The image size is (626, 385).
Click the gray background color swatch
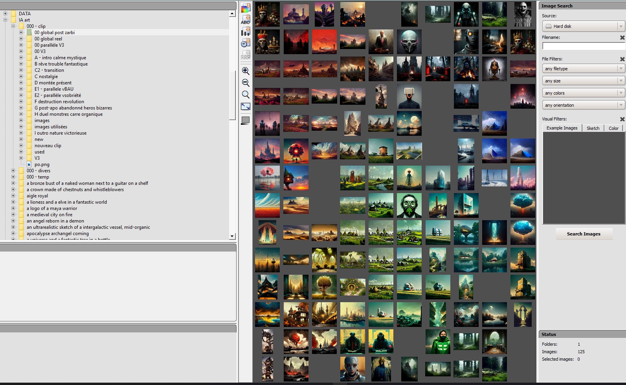246,120
